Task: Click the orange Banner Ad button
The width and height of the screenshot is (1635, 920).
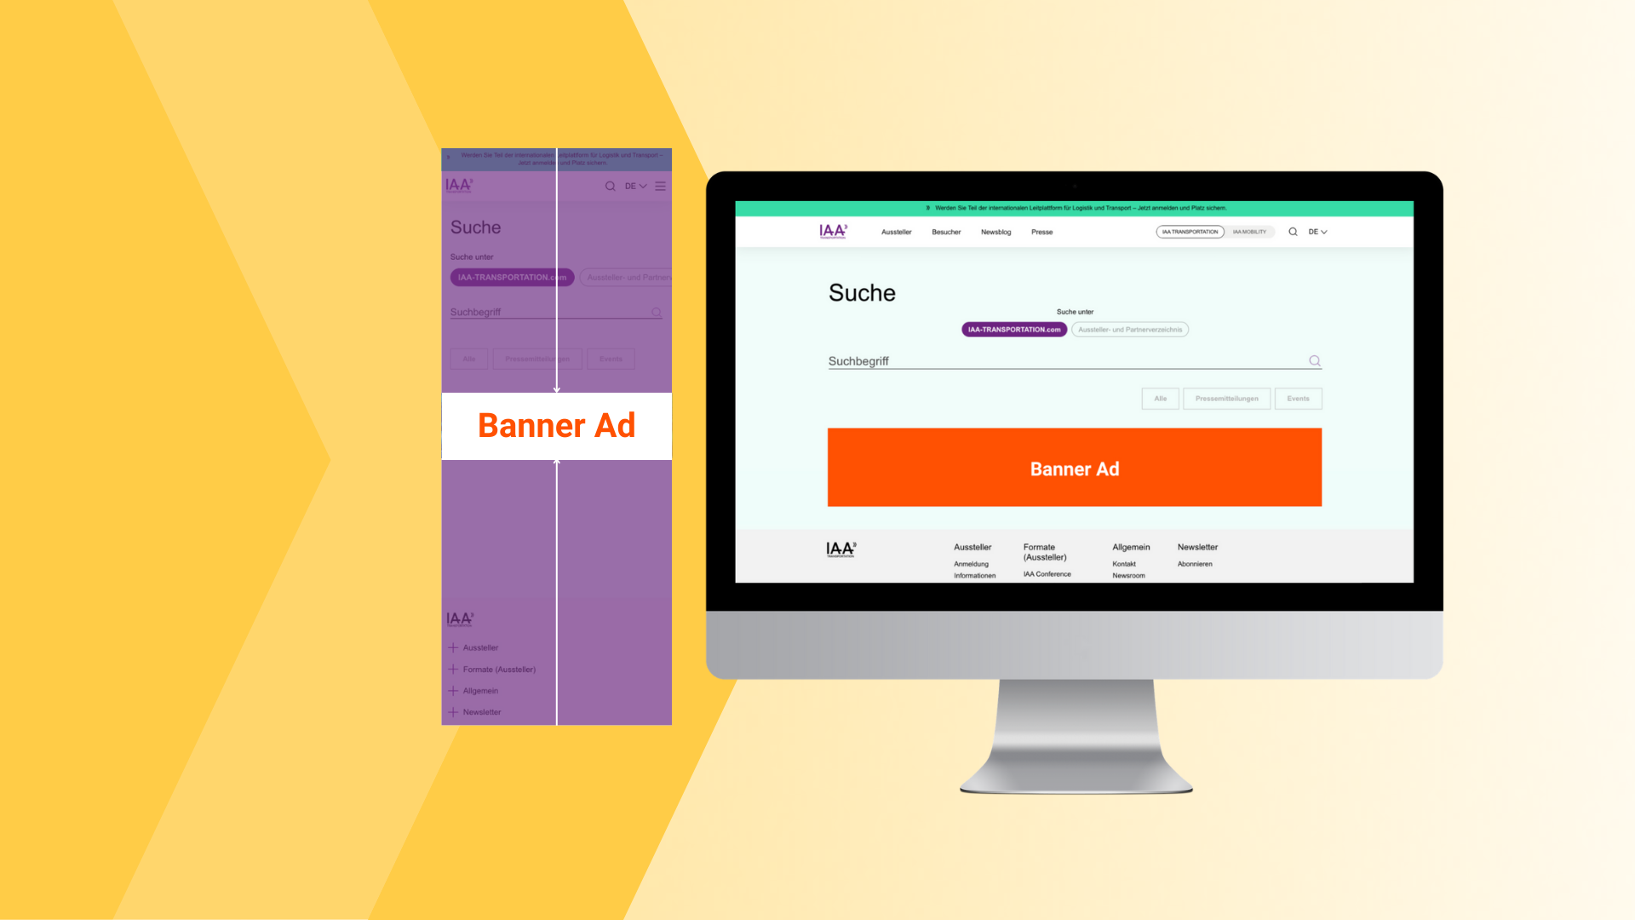Action: click(1075, 468)
